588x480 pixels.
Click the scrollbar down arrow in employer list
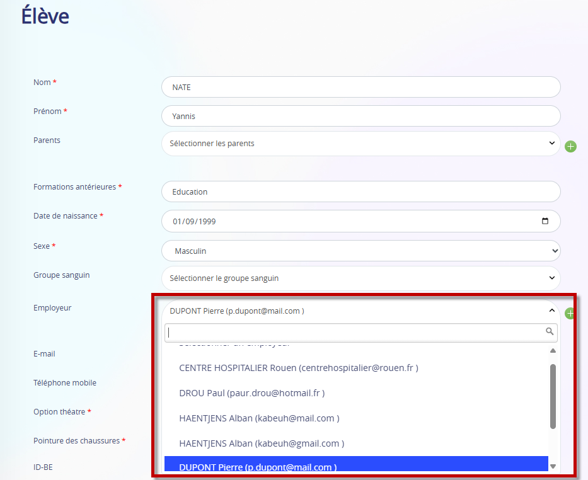coord(553,467)
